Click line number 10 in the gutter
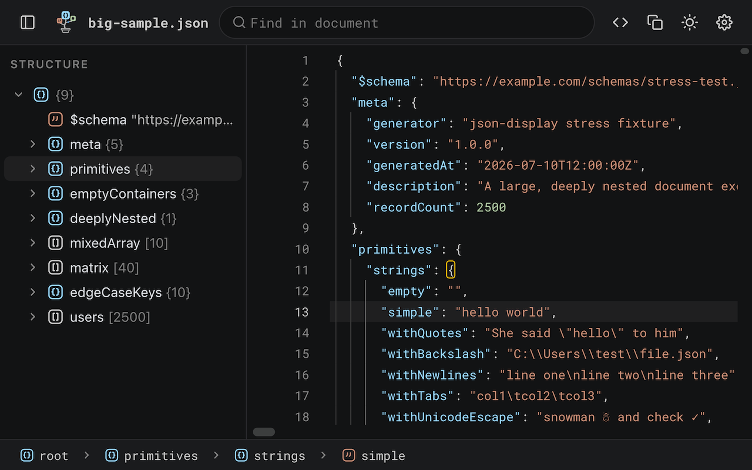The image size is (752, 470). click(302, 249)
